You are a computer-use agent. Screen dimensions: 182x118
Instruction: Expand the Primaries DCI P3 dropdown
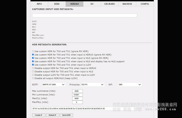[x=92, y=84]
